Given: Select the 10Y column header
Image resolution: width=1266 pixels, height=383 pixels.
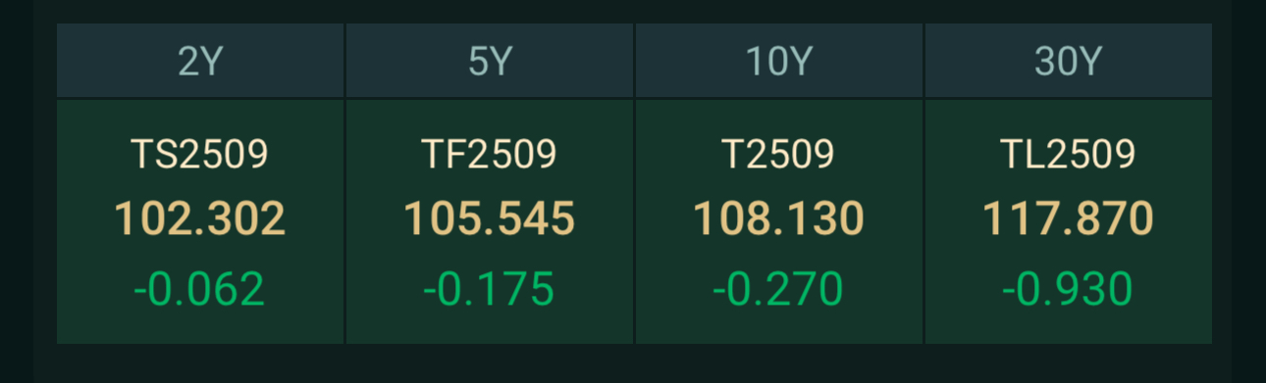Looking at the screenshot, I should [779, 61].
